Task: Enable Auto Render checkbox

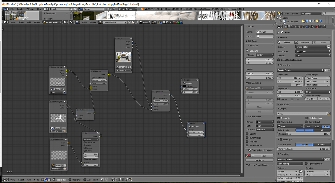Action: (x=85, y=180)
